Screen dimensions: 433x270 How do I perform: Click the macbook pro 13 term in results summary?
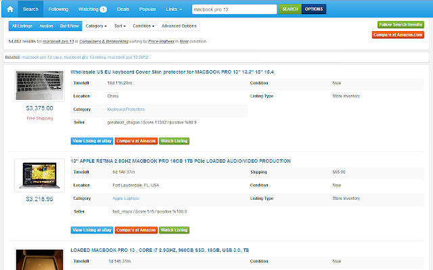pos(58,42)
